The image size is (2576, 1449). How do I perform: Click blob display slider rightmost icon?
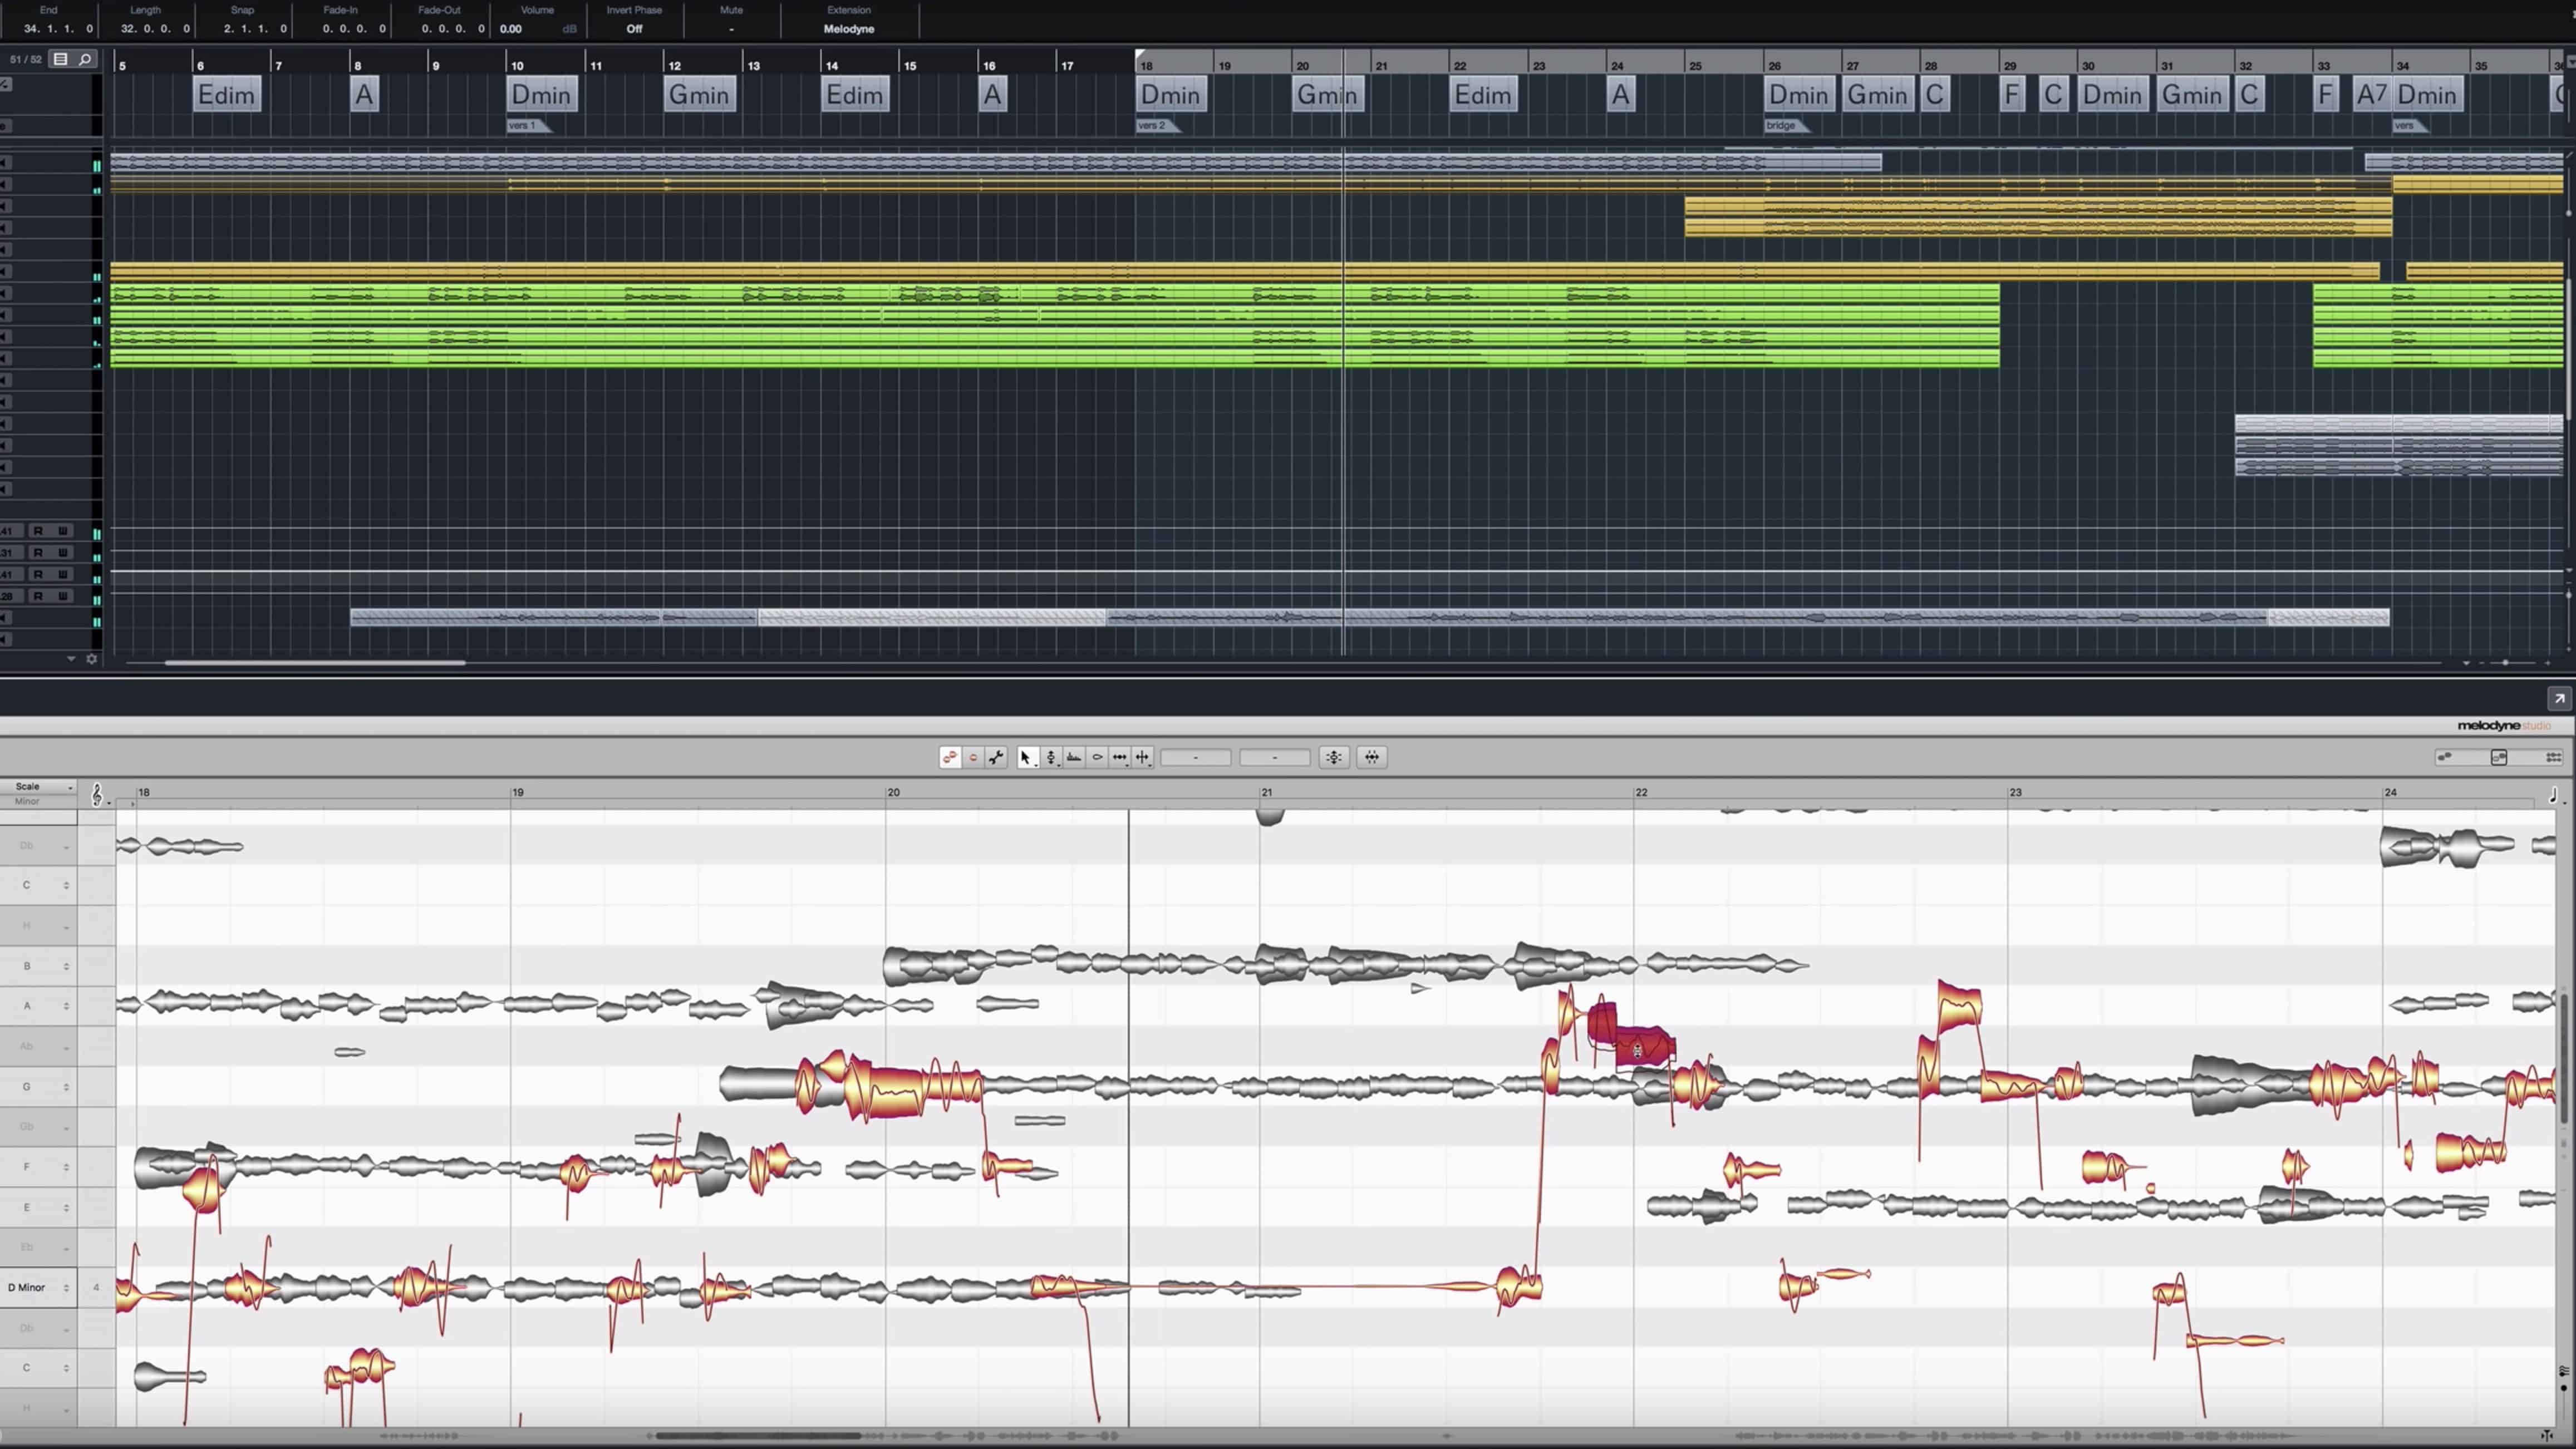pyautogui.click(x=2553, y=757)
